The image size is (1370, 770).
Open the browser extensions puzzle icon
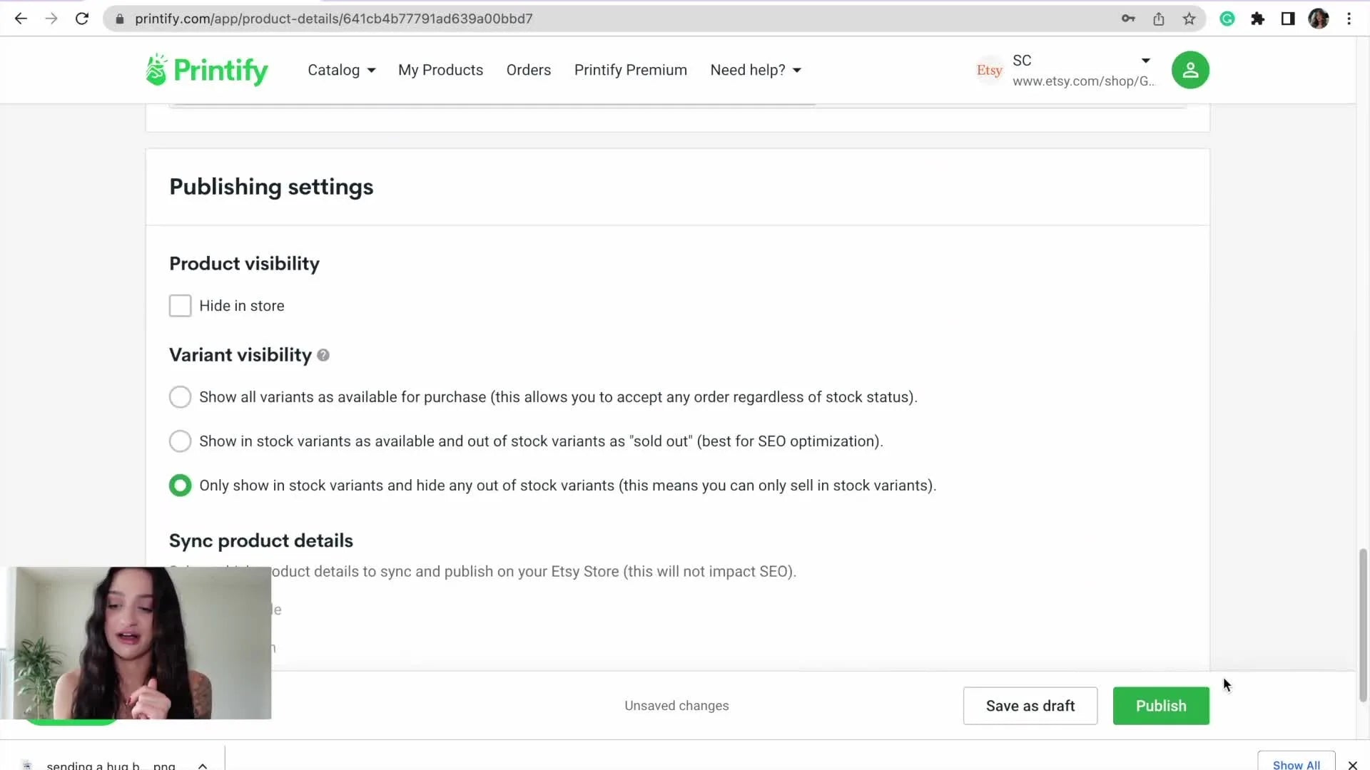(1258, 19)
